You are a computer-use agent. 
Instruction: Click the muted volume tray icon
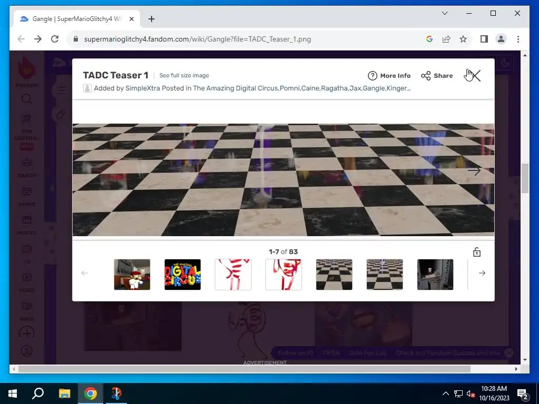[471, 393]
